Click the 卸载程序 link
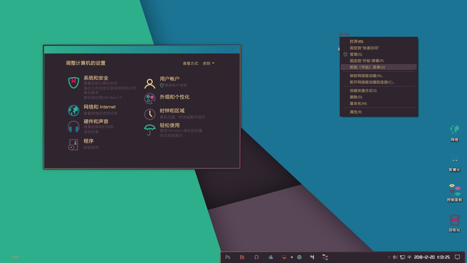467x263 pixels. tap(91, 148)
